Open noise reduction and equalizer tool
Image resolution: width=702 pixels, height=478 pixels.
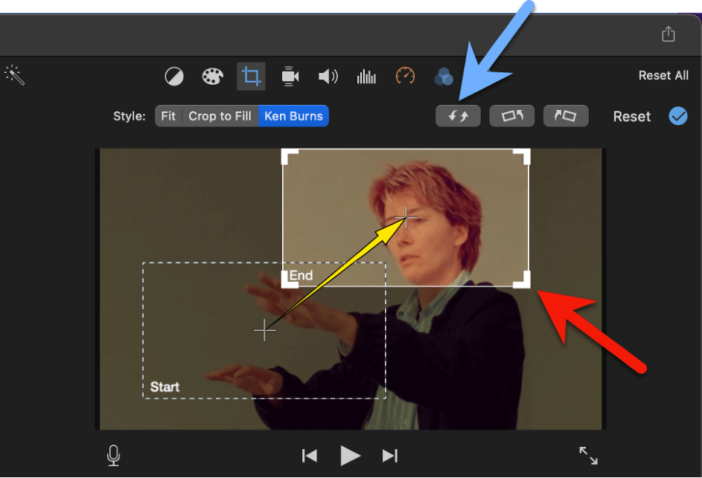tap(366, 77)
